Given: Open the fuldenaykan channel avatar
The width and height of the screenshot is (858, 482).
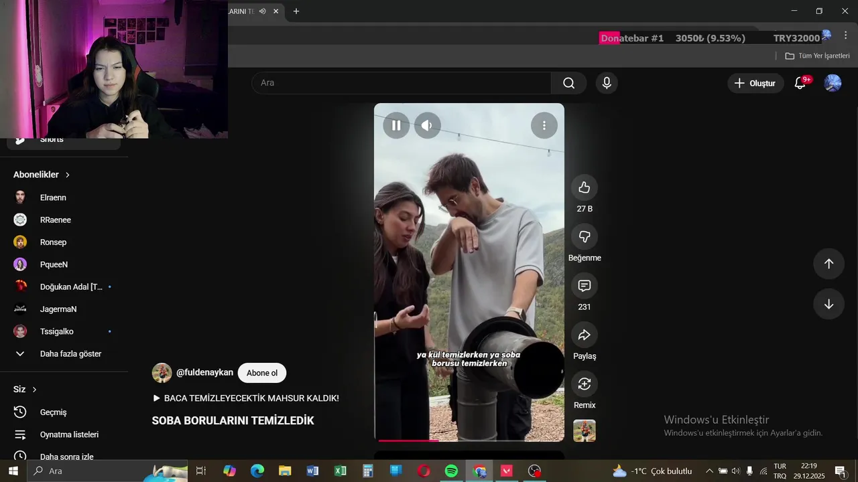Looking at the screenshot, I should [x=162, y=373].
